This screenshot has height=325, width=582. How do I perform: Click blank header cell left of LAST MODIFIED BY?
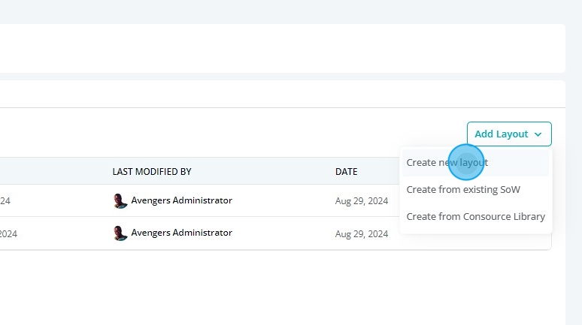point(53,172)
